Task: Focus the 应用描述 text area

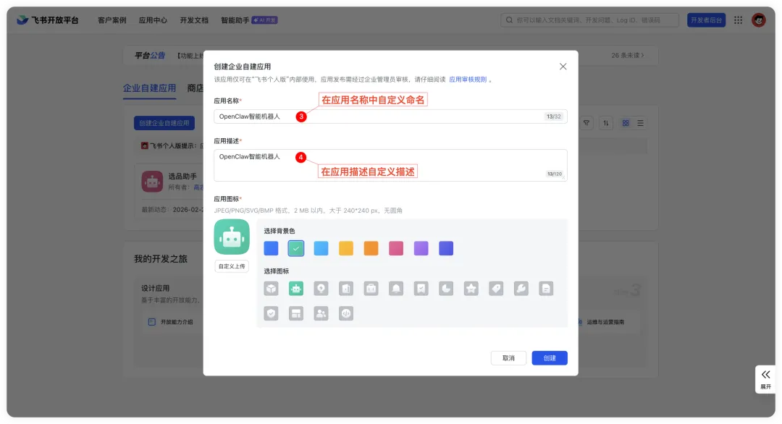Action: [x=390, y=166]
